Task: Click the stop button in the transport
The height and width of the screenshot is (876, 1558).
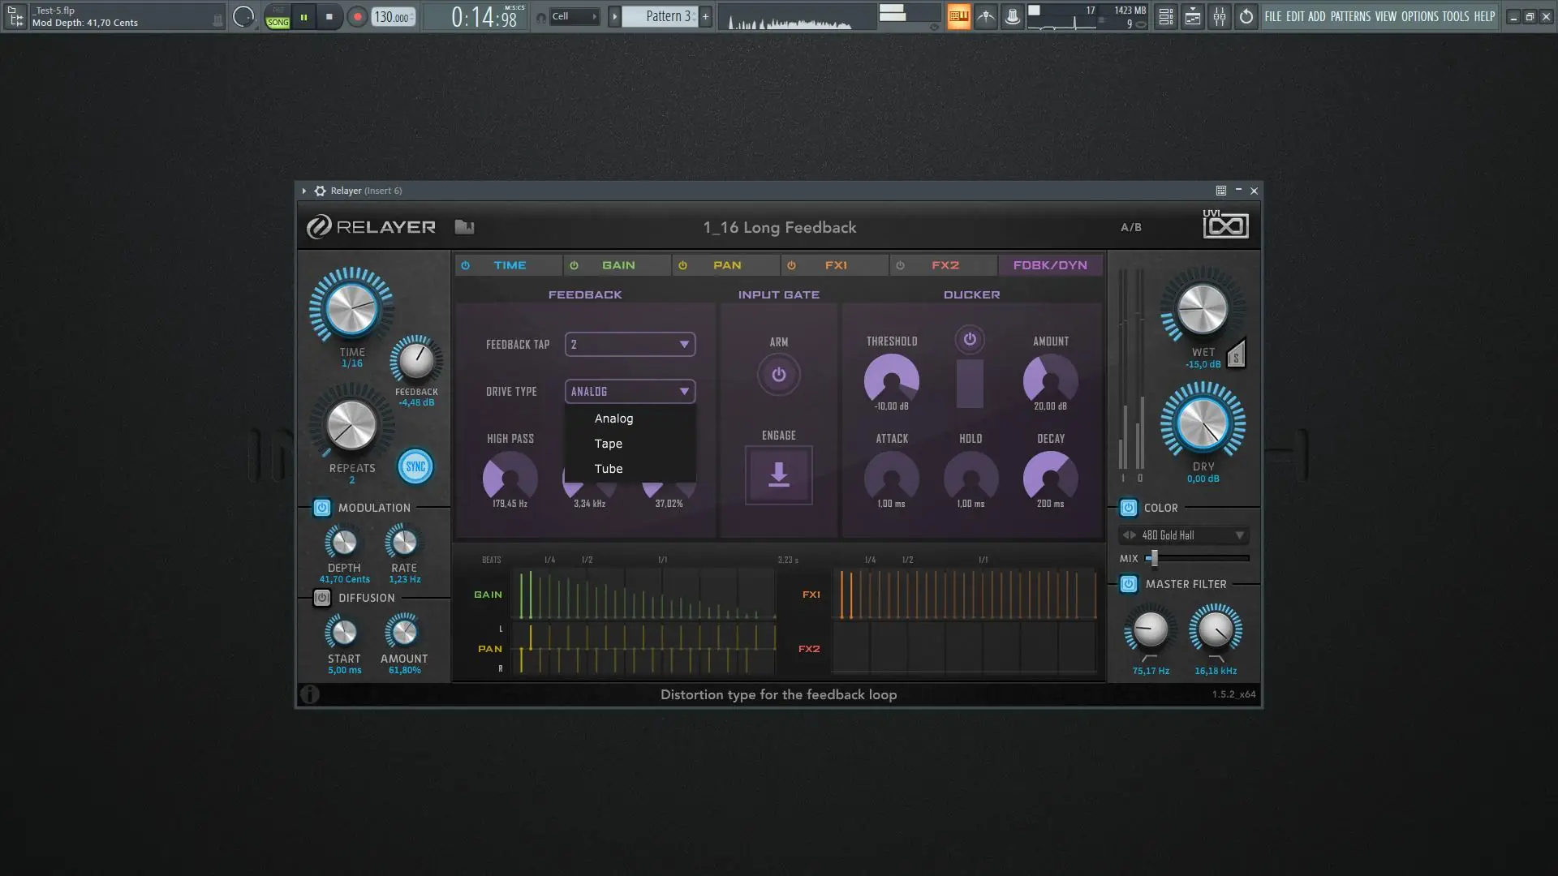Action: [329, 17]
